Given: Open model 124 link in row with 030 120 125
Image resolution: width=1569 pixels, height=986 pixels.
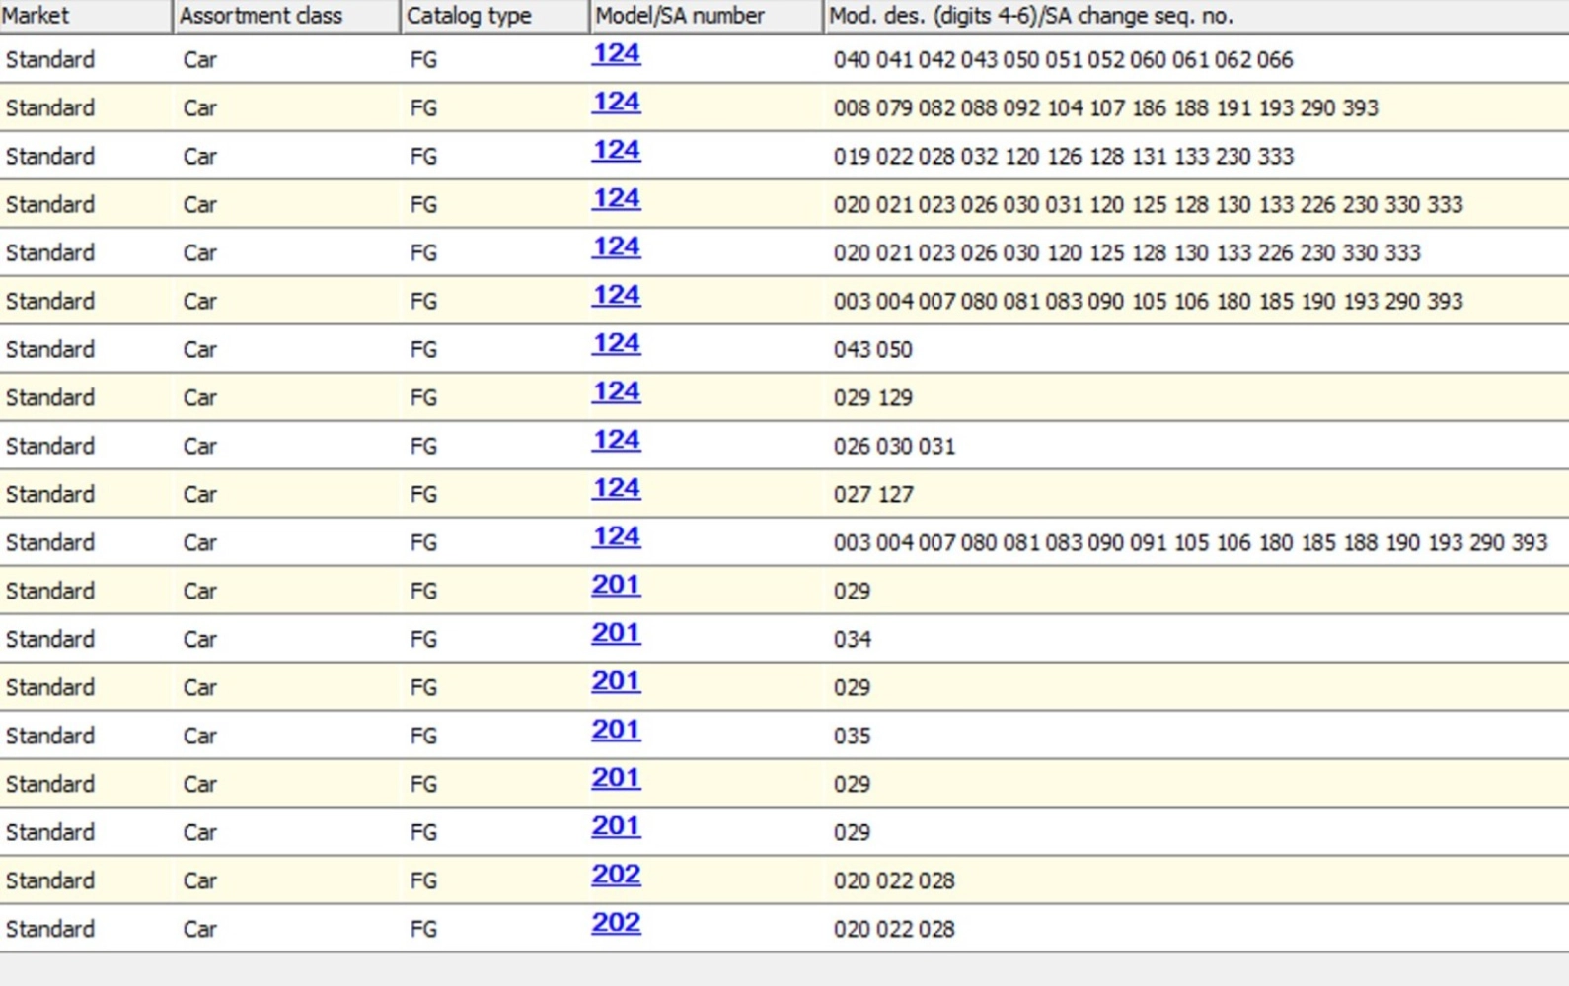Looking at the screenshot, I should [616, 247].
